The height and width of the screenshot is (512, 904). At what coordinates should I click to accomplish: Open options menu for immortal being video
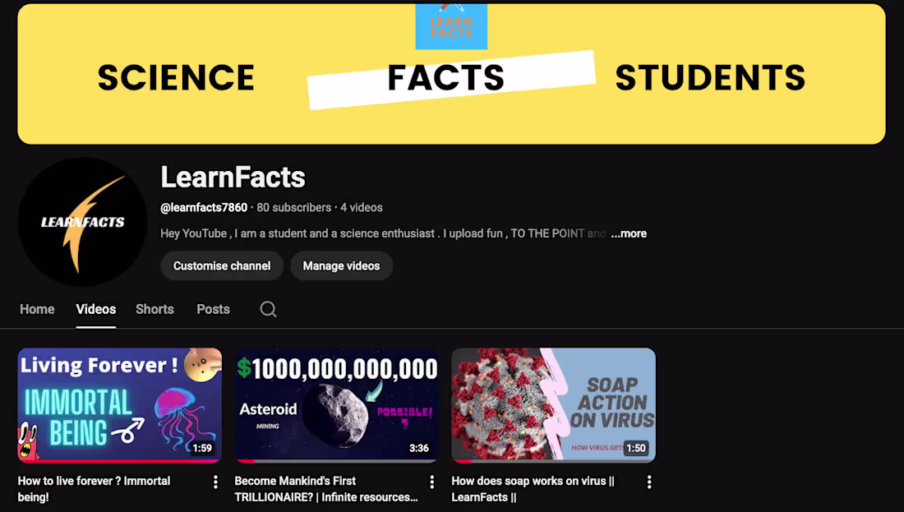(215, 482)
